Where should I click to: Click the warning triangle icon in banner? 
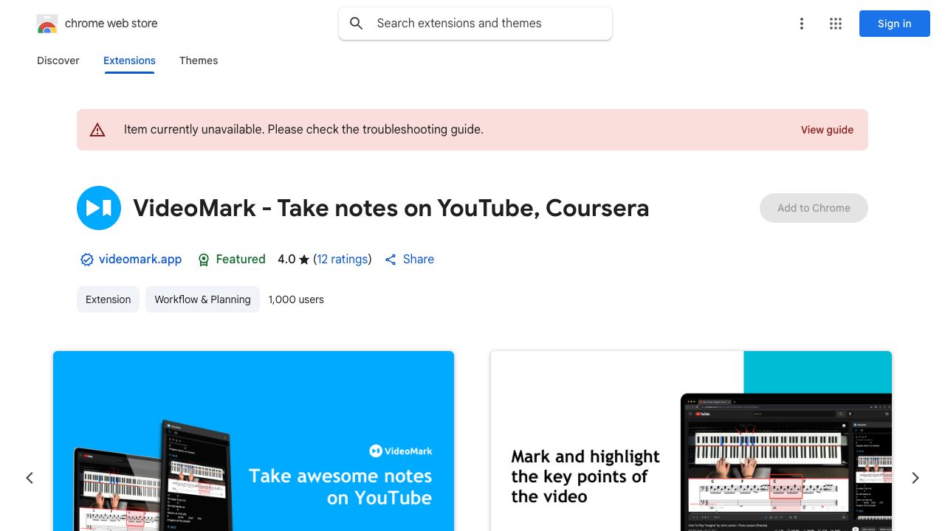(97, 130)
